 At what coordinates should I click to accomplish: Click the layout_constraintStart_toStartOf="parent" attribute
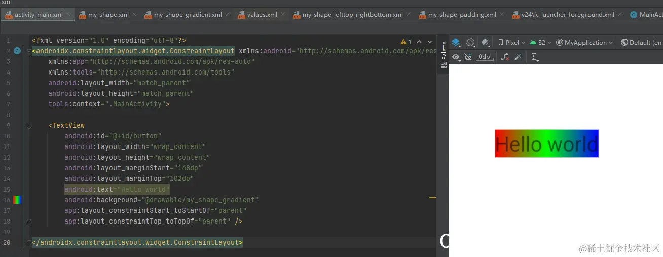(x=155, y=210)
